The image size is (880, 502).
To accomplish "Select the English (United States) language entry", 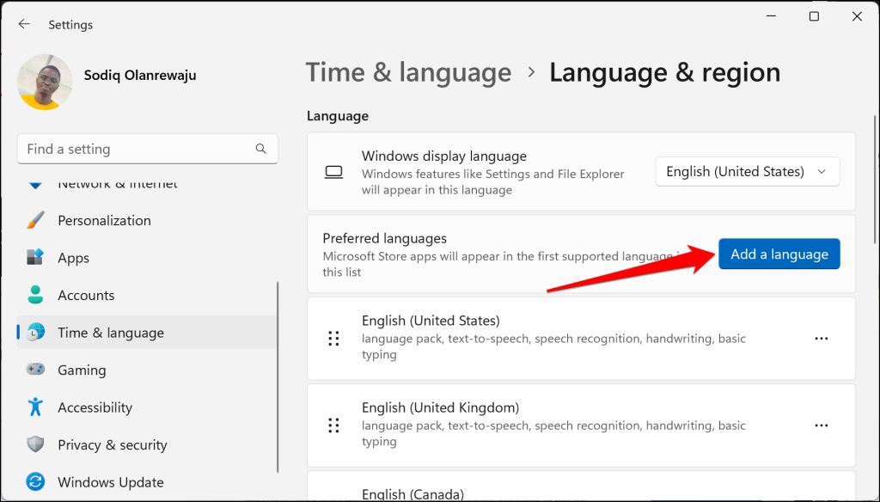I will pyautogui.click(x=581, y=339).
